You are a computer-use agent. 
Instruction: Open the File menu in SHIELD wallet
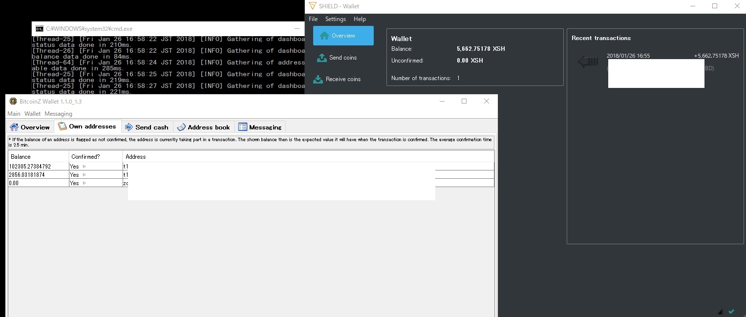click(x=313, y=19)
